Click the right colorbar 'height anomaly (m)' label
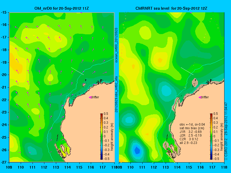 222,137
